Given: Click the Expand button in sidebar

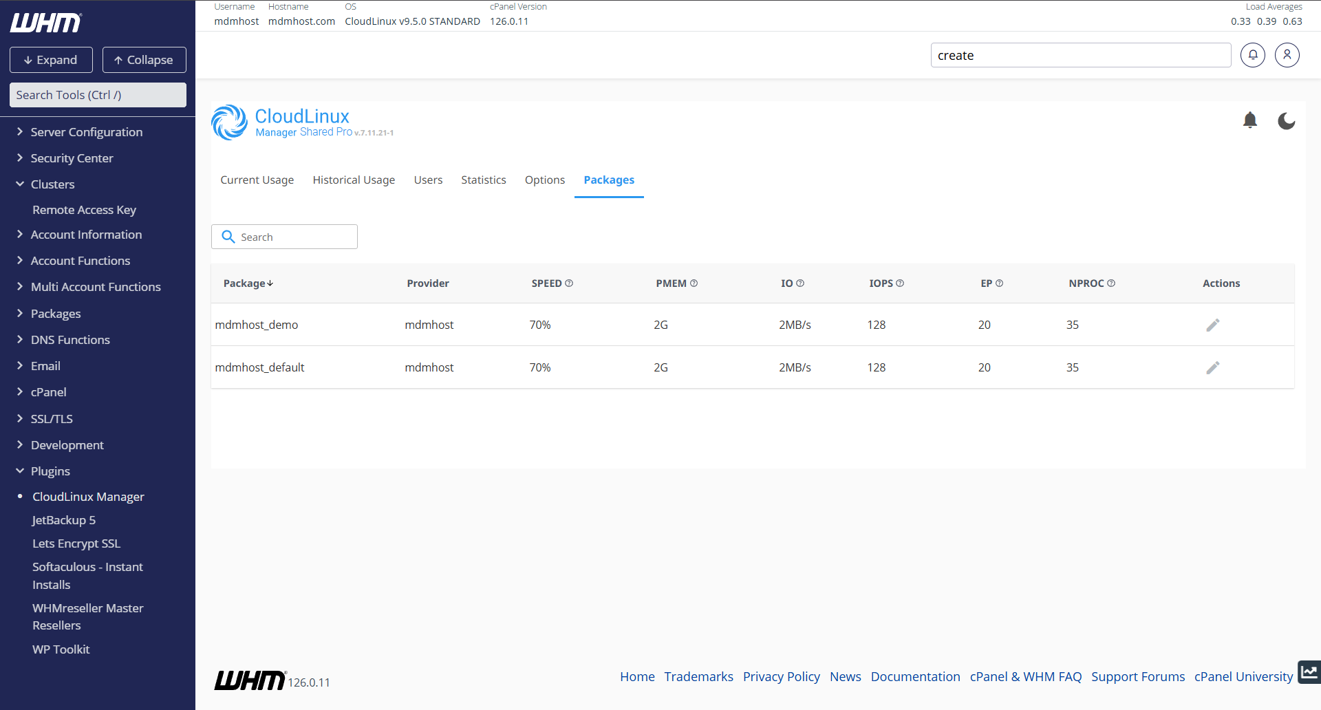Looking at the screenshot, I should pos(51,60).
